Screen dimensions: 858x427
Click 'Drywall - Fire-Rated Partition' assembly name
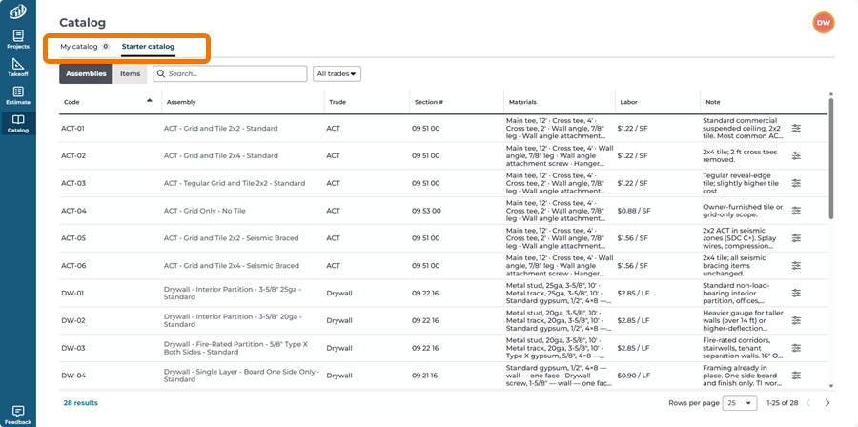pos(235,348)
